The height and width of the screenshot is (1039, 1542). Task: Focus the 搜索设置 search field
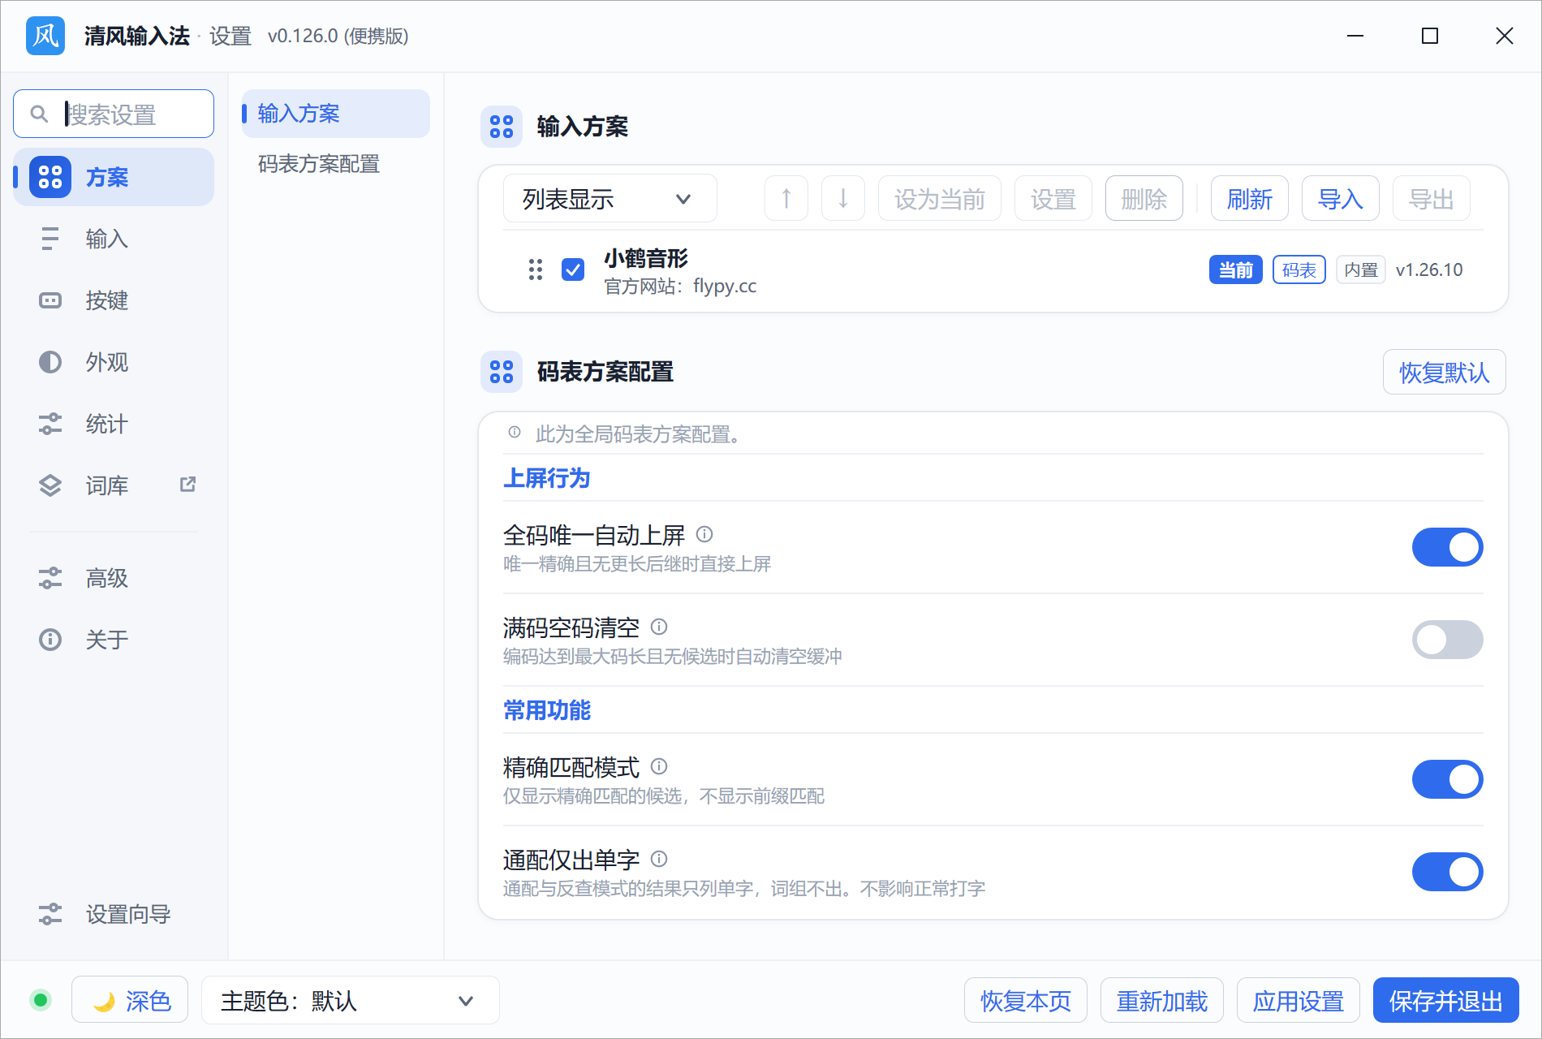[x=114, y=114]
